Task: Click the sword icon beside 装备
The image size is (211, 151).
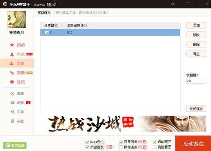Action: (12, 73)
